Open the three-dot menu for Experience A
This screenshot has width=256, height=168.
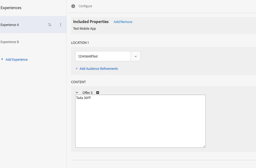(61, 25)
